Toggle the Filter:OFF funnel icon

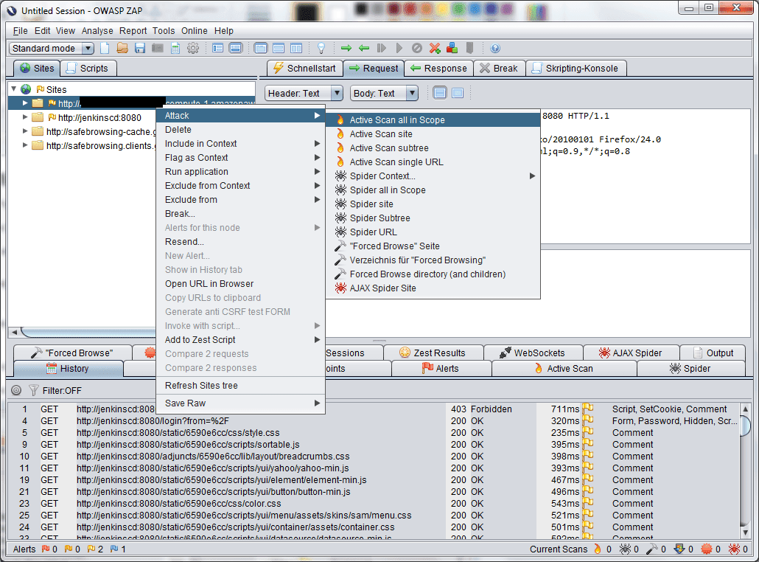tap(33, 390)
